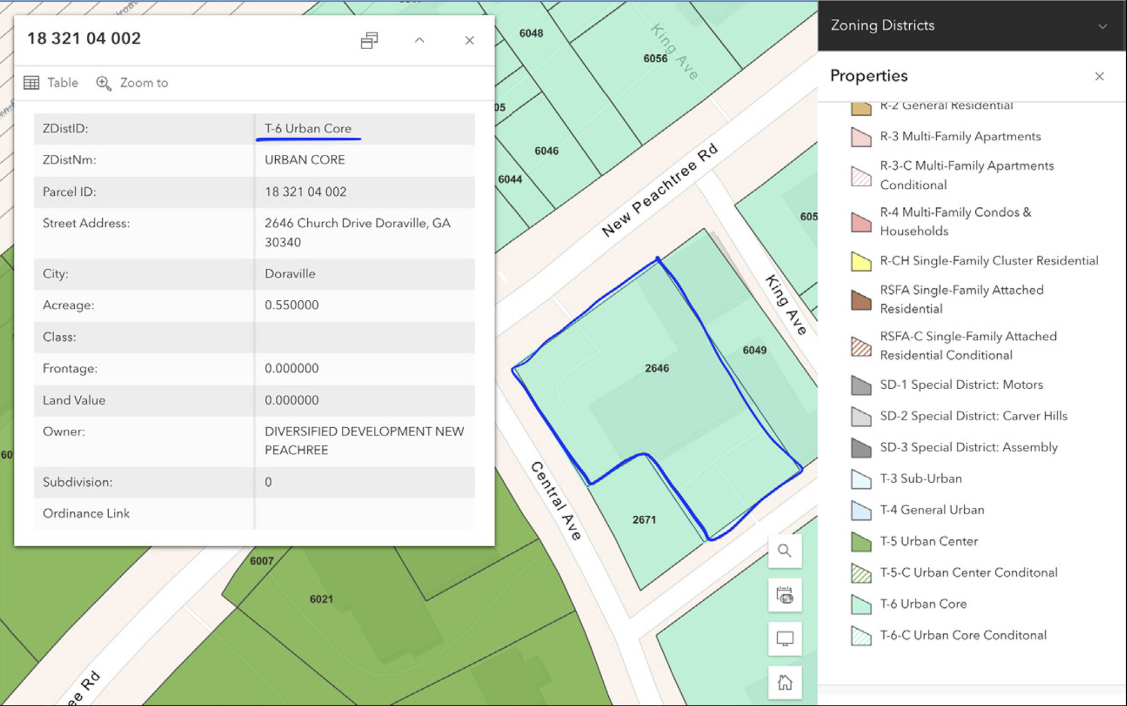
Task: Collapse the parcel popup with chevron
Action: point(419,40)
